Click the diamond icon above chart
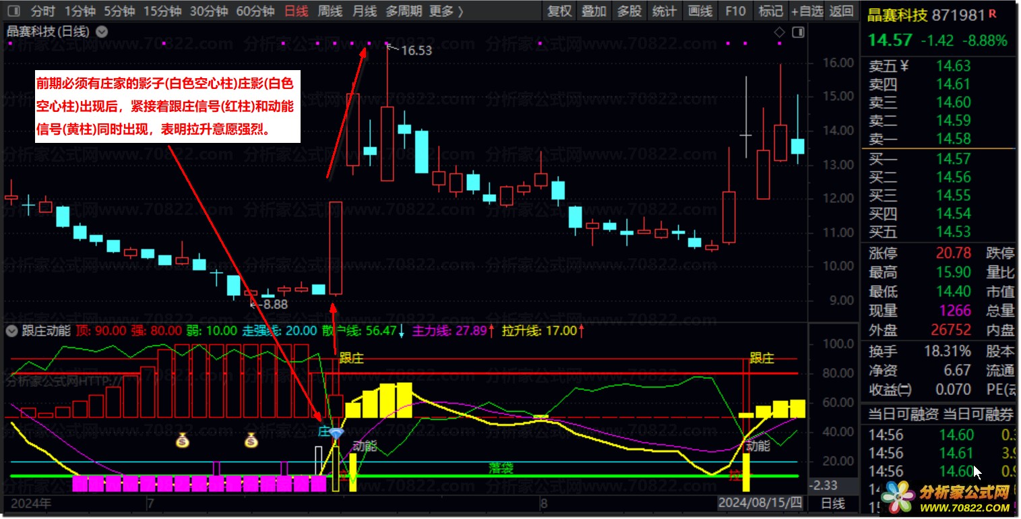This screenshot has height=519, width=1021. [780, 32]
